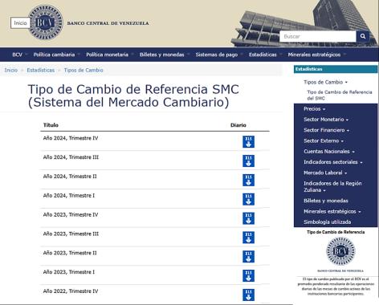Screen dimensions: 379x305
Task: Download XLS for Año 2024, Trimestre IV
Action: click(x=248, y=142)
